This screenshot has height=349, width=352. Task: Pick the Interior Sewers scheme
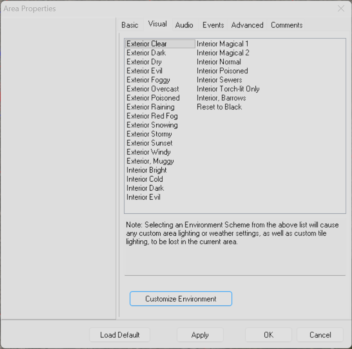[219, 80]
